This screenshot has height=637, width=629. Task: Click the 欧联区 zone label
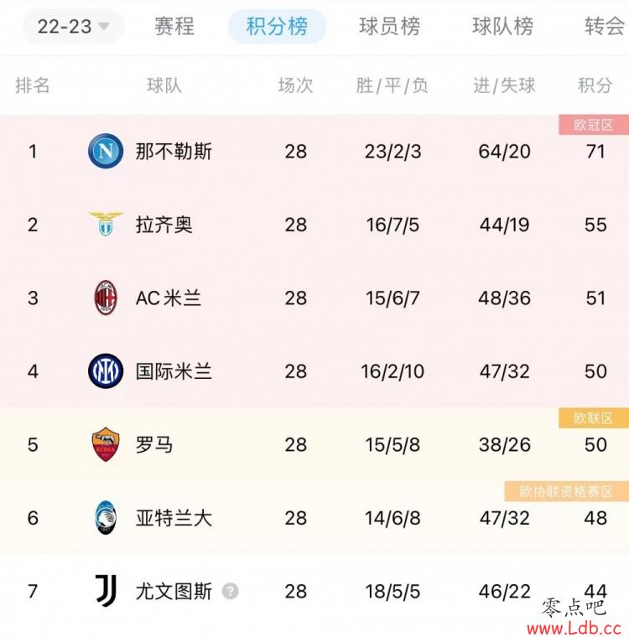pos(594,418)
